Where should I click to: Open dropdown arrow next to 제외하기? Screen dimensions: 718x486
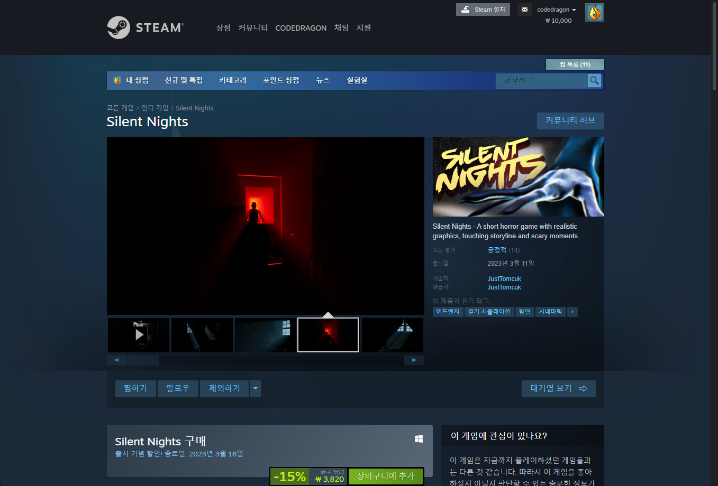pos(255,388)
